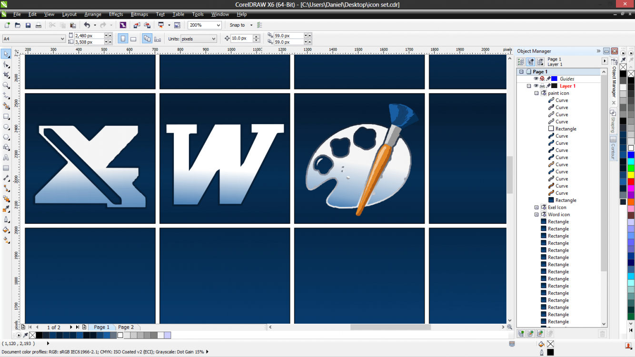Viewport: 635px width, 357px height.
Task: Toggle printing for Layer 1
Action: coord(542,86)
